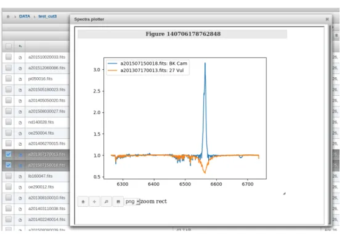The width and height of the screenshot is (340, 234).
Task: Select file name oe290012.fits
Action: [41, 187]
